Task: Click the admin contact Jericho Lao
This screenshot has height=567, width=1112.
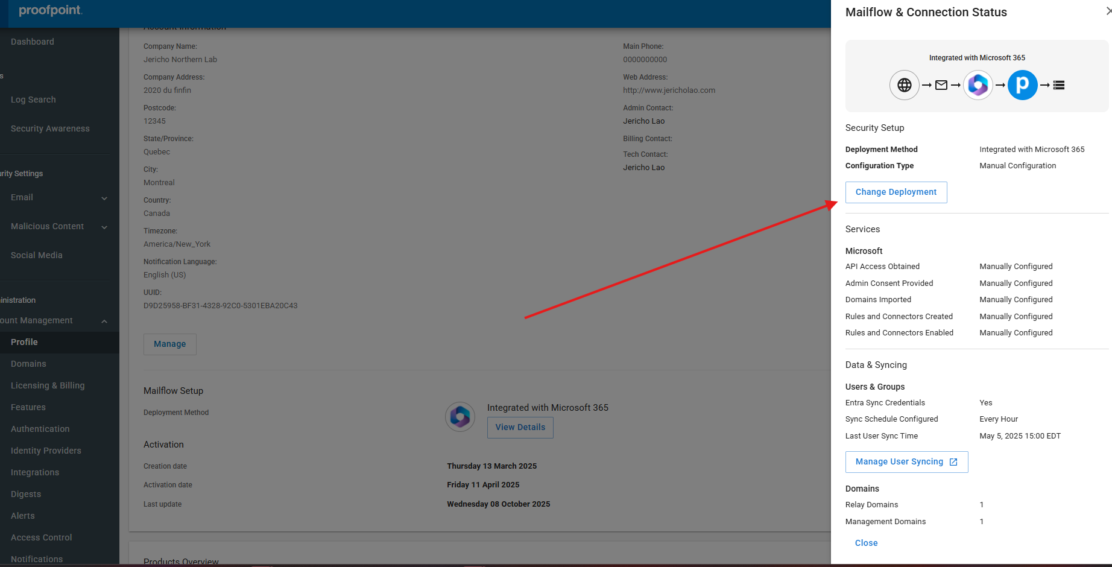Action: tap(644, 121)
